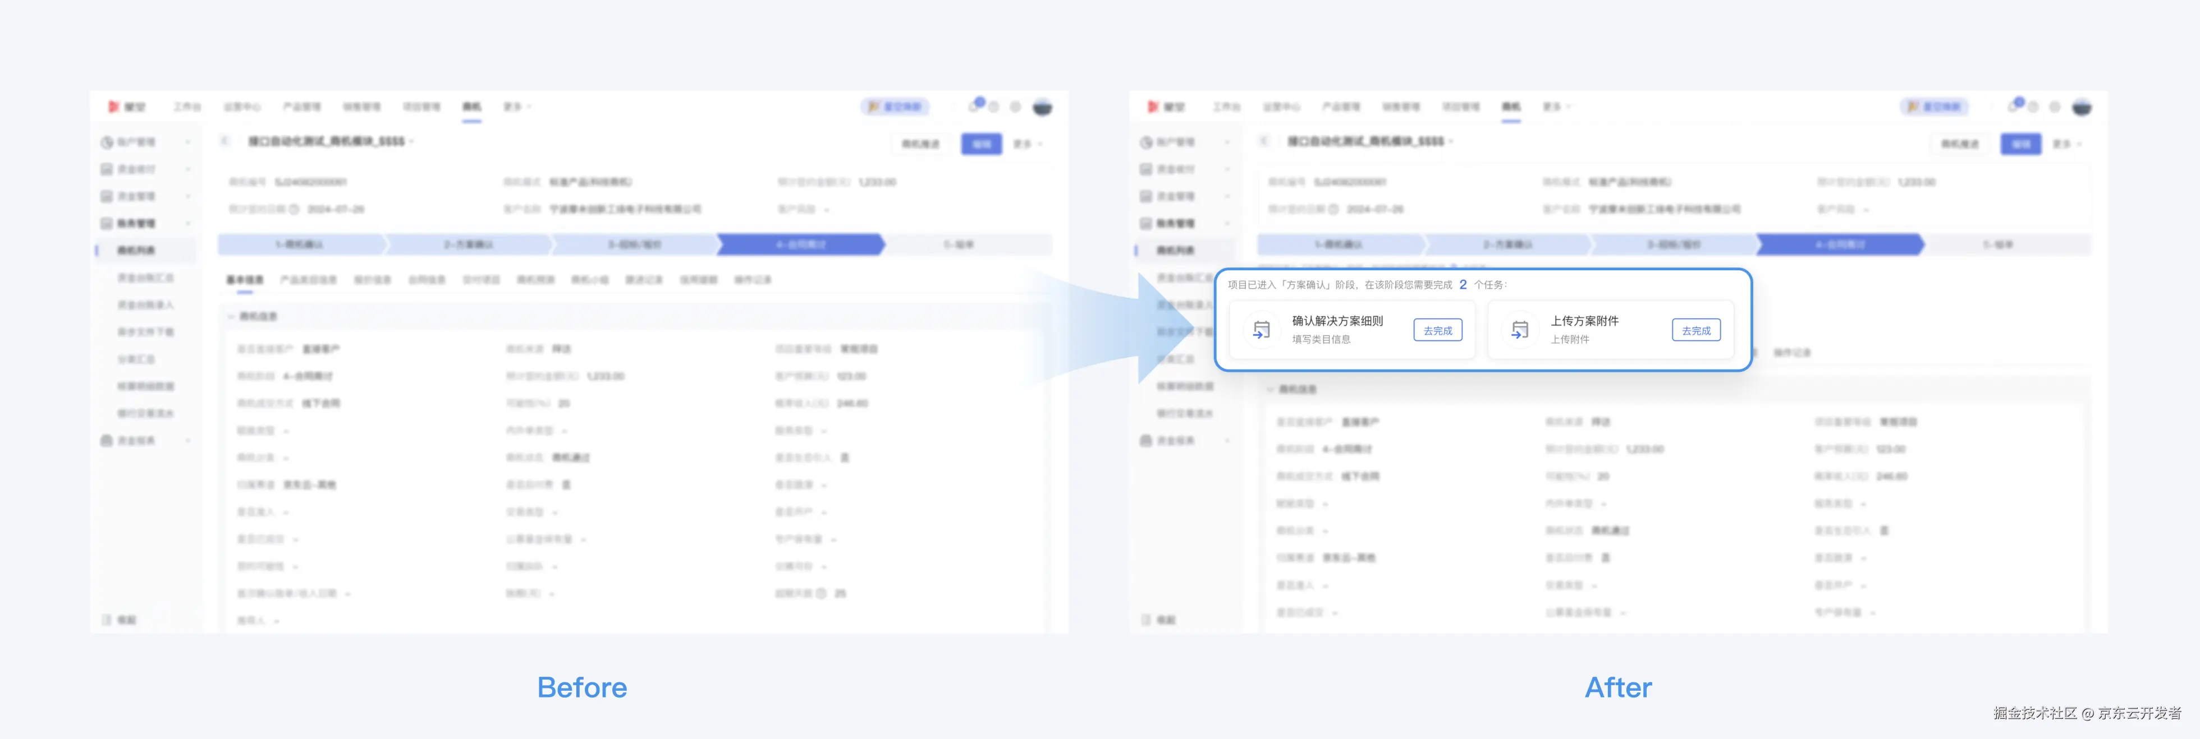
Task: Switch to second detail tab in Before panel
Action: pos(308,280)
